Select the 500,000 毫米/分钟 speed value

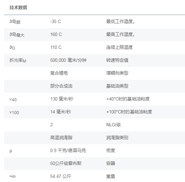68,60
